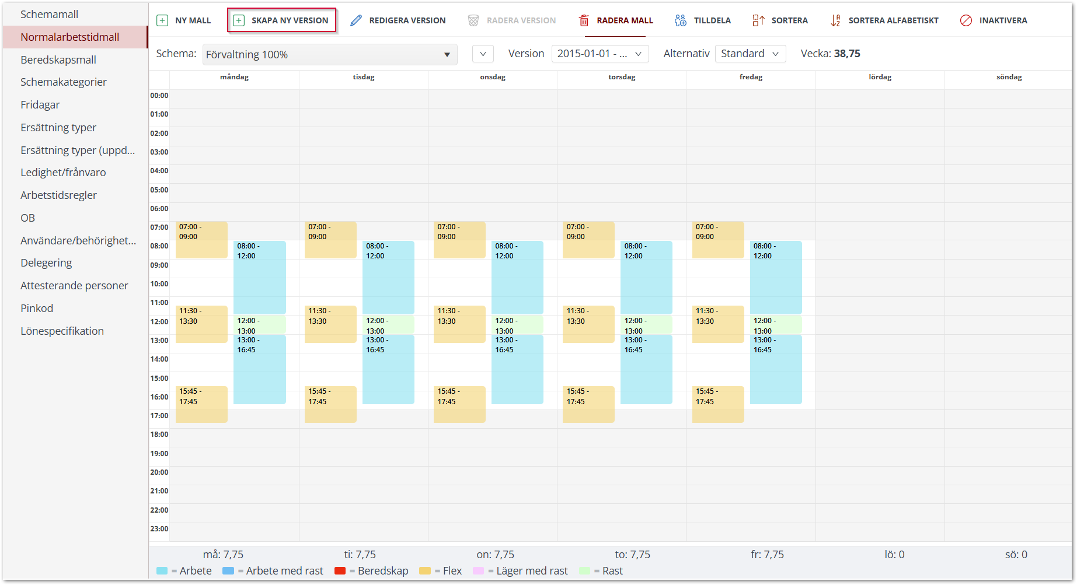Click the Inaktivera prohibition icon
This screenshot has width=1077, height=585.
(x=966, y=20)
